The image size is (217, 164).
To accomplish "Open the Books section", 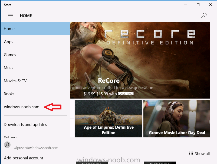I will pos(35,94).
